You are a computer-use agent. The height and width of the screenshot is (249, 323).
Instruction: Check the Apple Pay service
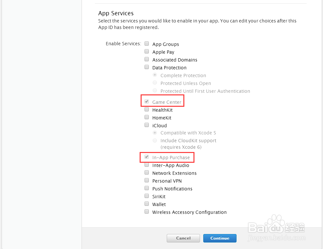(x=147, y=51)
